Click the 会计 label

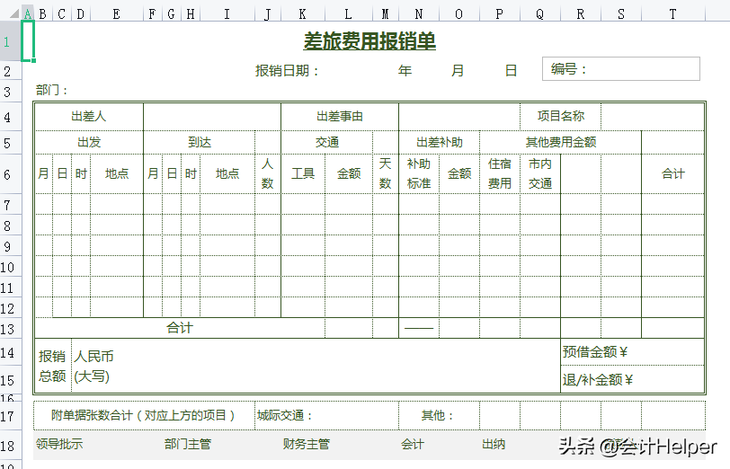pos(413,445)
